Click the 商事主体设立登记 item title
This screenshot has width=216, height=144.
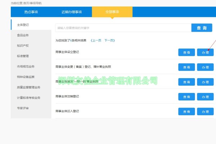pos(67,52)
